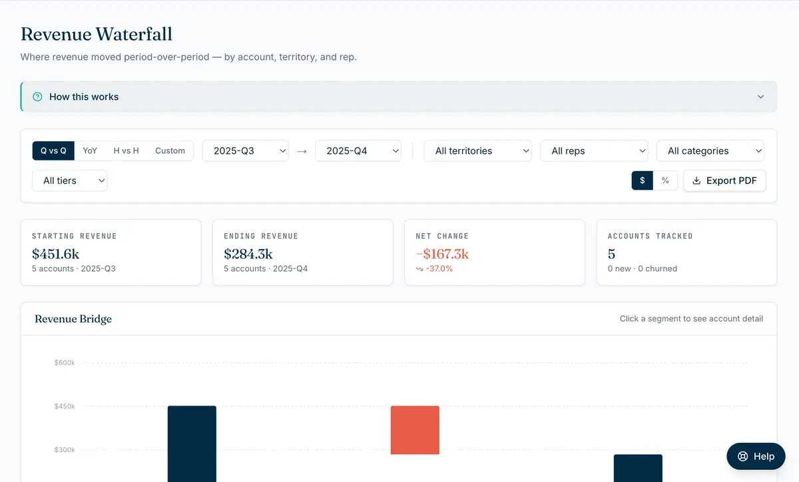The width and height of the screenshot is (799, 482).
Task: Open the All categories filter
Action: tap(710, 150)
